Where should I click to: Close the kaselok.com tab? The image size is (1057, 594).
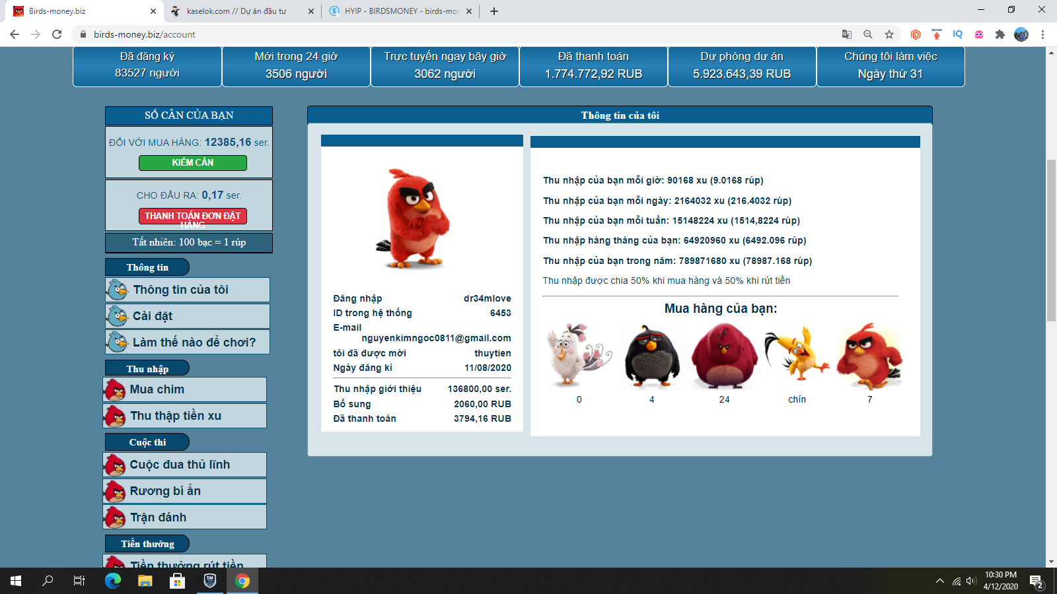pos(311,11)
